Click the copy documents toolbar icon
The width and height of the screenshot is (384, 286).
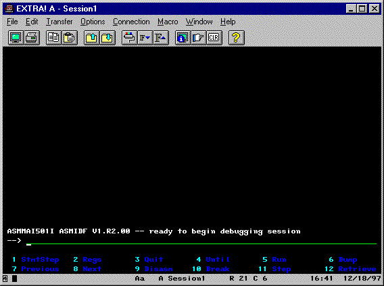[x=54, y=38]
